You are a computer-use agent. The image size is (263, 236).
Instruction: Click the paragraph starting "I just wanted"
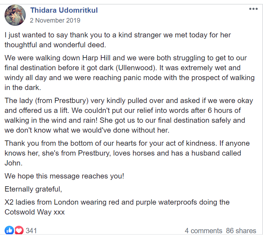tap(117, 40)
